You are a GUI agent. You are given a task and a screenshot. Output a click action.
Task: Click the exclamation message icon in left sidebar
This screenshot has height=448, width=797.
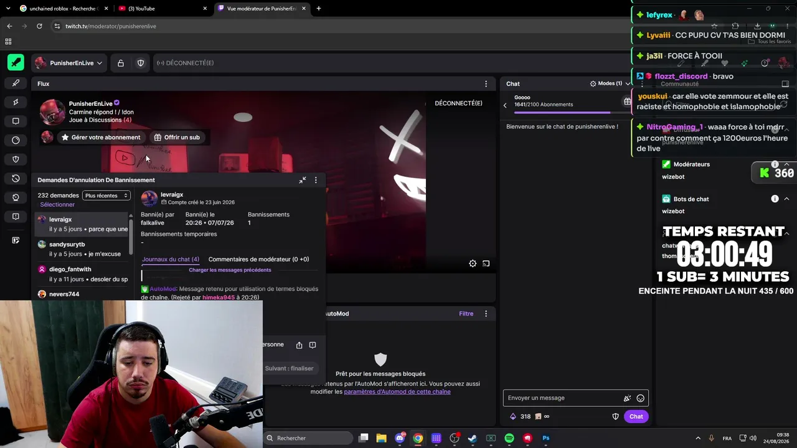[16, 217]
